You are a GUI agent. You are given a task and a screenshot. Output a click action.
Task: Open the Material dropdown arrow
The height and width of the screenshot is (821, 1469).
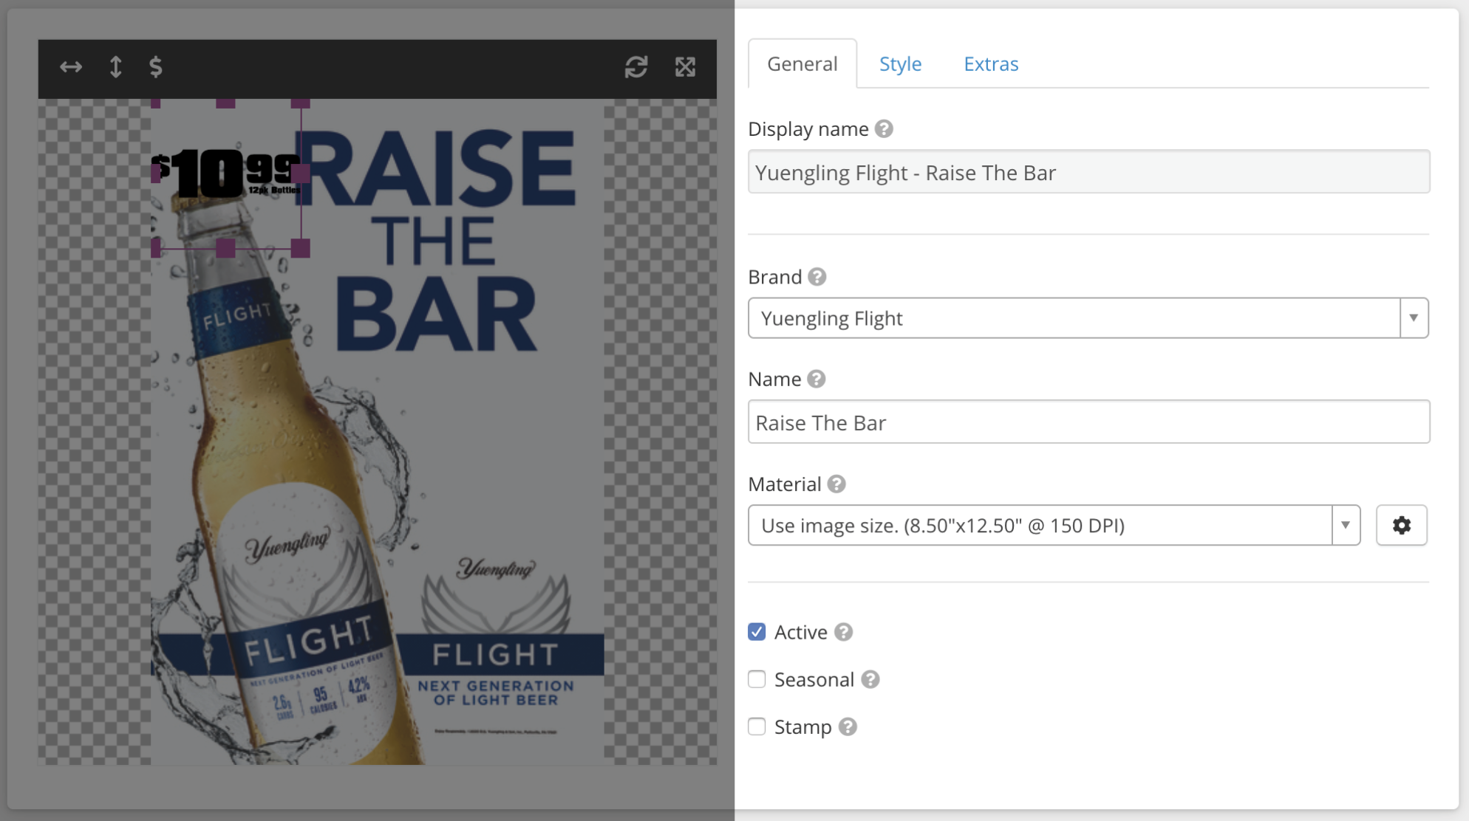pos(1346,525)
